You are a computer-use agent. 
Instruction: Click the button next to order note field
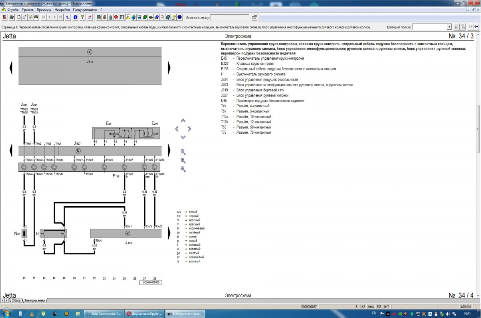tap(255, 17)
